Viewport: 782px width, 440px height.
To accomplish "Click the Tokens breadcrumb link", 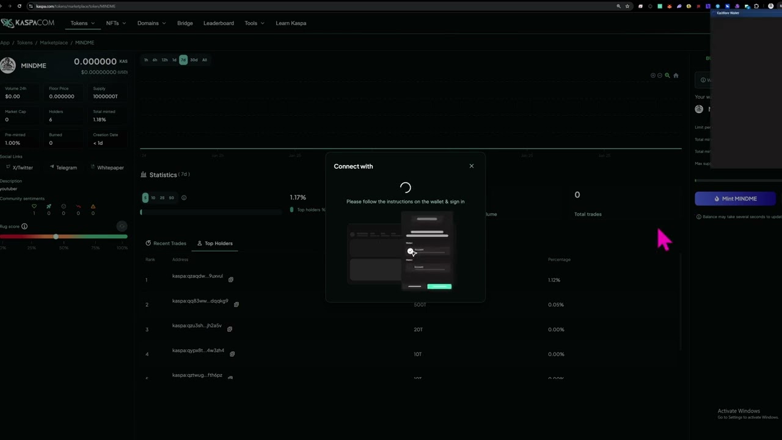I will 24,43.
